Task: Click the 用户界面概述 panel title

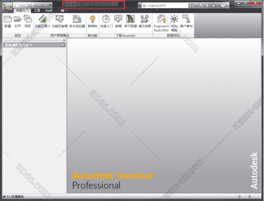Action: (x=60, y=36)
